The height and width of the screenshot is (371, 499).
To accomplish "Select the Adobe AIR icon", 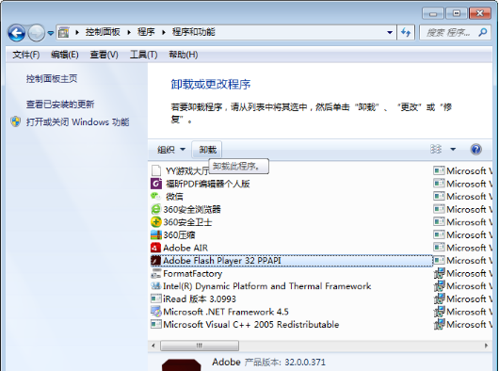I will click(x=156, y=248).
